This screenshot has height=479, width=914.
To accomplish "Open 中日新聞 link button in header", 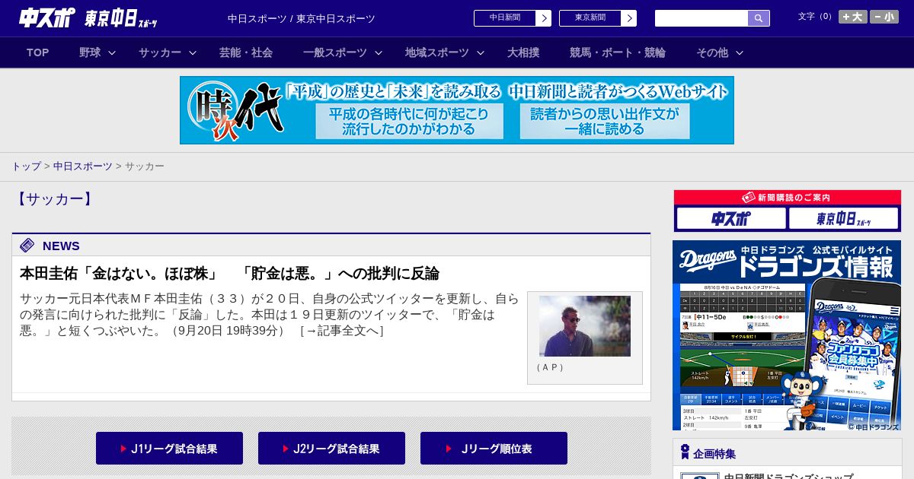I will pyautogui.click(x=505, y=18).
